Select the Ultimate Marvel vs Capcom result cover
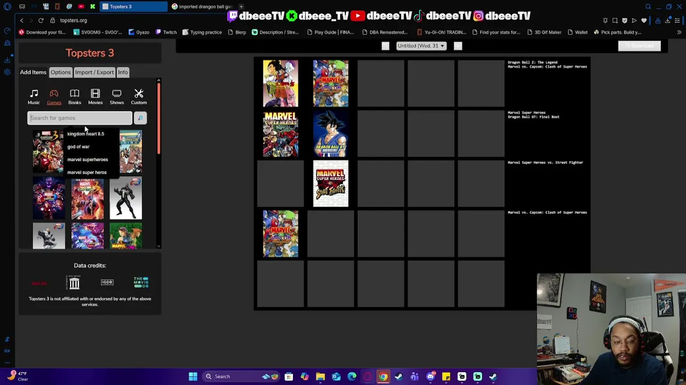 (x=87, y=198)
